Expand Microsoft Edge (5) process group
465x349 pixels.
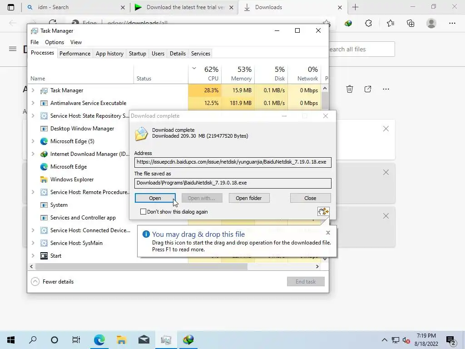[x=33, y=141]
